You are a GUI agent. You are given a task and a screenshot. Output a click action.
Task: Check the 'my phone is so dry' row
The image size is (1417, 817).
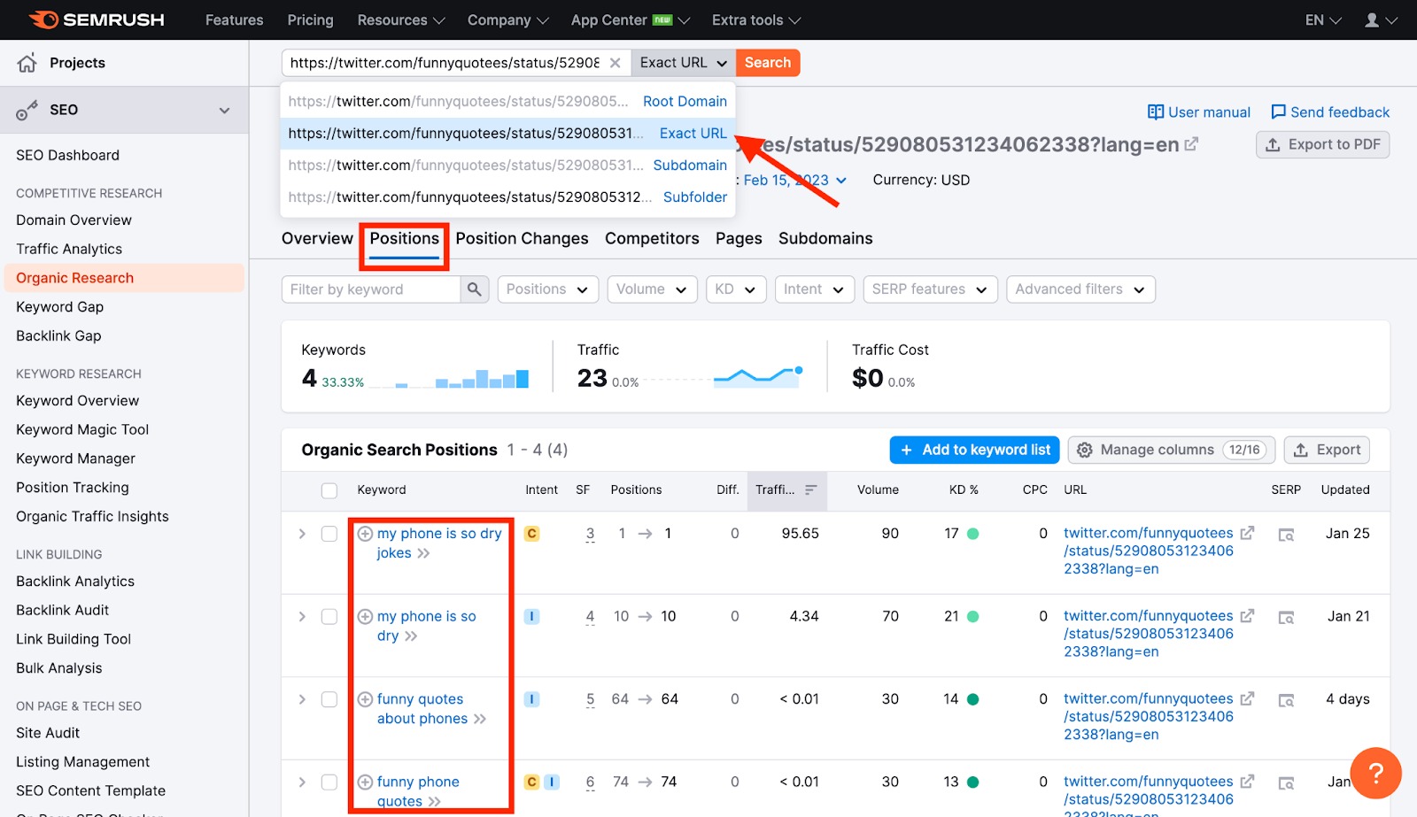click(x=329, y=617)
